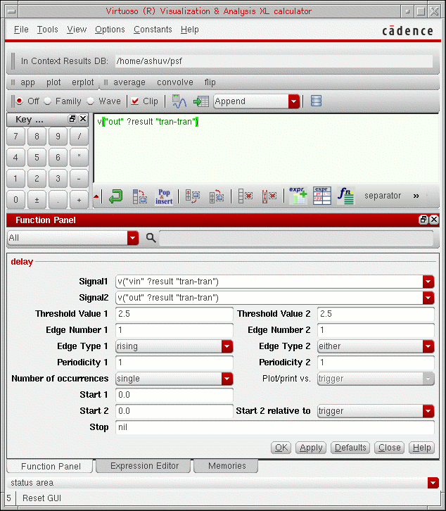Screen dimensions: 446x511
Task: Switch to the Expression Editor tab
Action: [144, 466]
